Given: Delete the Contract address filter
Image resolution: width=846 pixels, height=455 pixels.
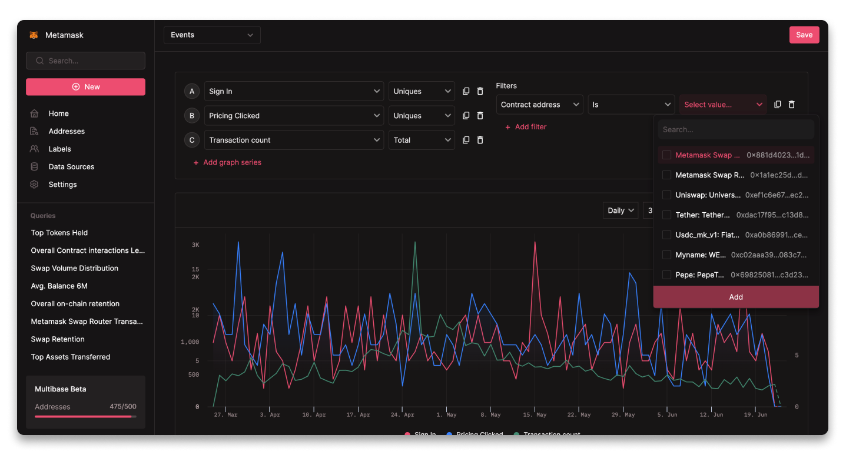Looking at the screenshot, I should coord(792,105).
